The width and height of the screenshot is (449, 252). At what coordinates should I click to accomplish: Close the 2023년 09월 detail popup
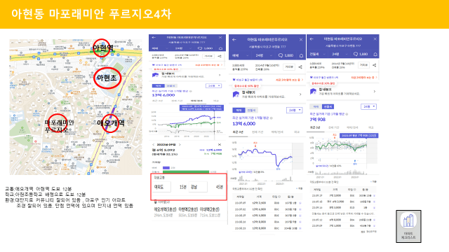(220, 145)
